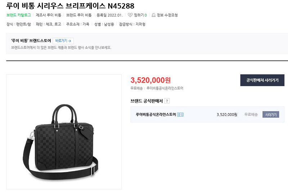Click the small 사러가기 button in seller row

(x=271, y=114)
